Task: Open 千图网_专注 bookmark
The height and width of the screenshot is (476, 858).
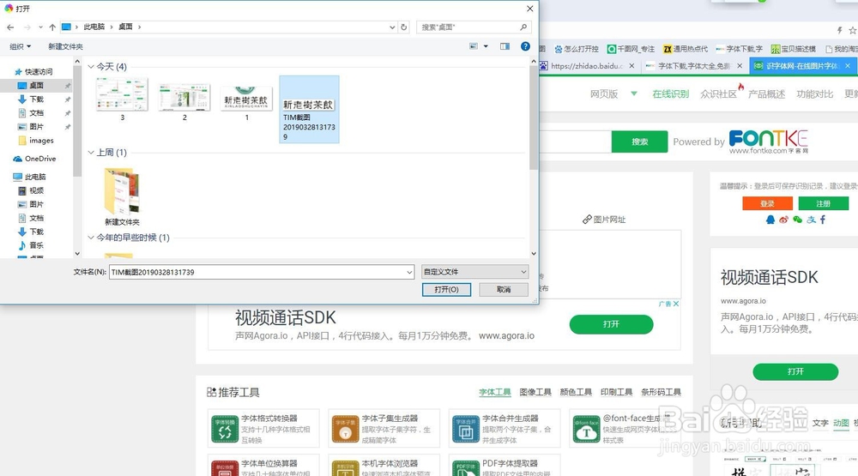Action: 631,49
